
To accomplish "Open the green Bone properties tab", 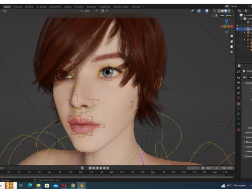I will point(238,123).
